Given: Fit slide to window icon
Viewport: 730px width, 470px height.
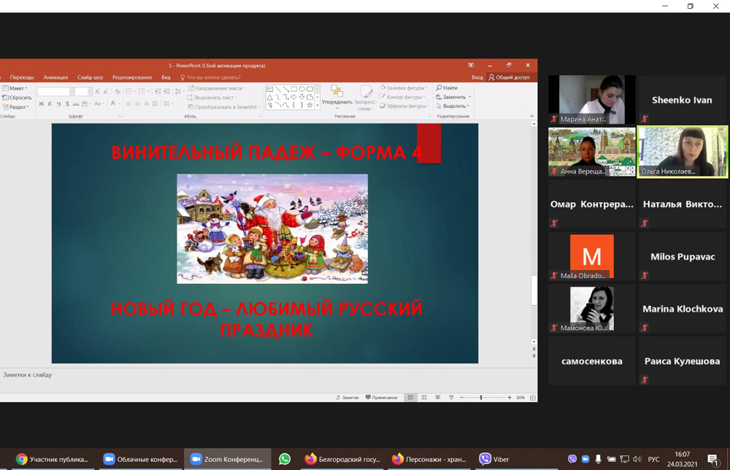Looking at the screenshot, I should [532, 398].
